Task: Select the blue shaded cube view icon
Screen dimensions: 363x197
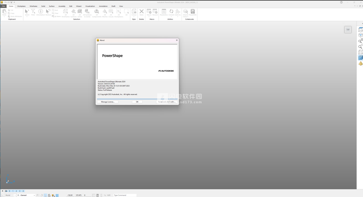Action: click(x=361, y=58)
